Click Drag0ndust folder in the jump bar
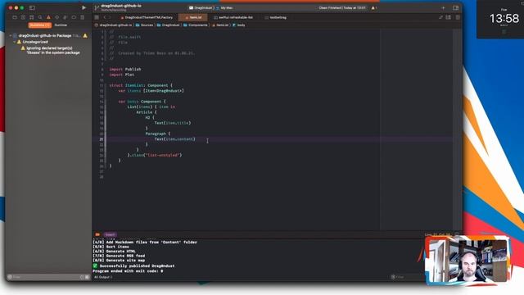 pos(168,25)
